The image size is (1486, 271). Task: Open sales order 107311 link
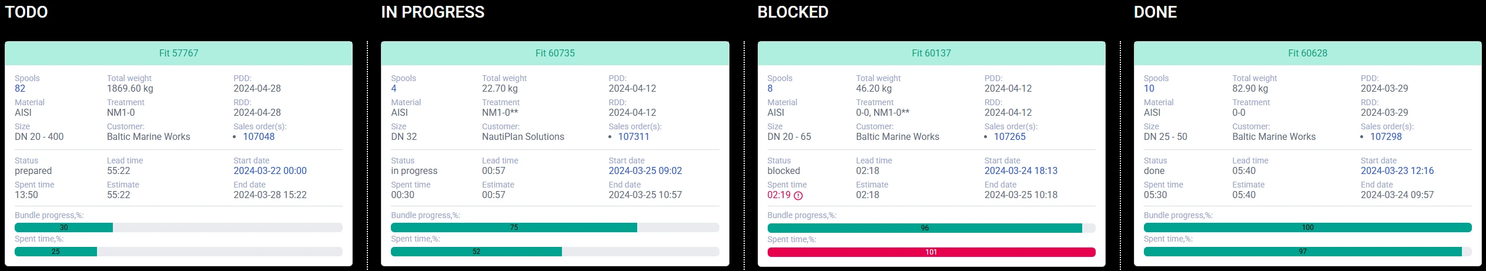coord(634,136)
